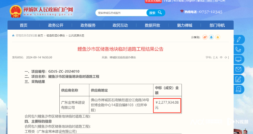Click the star favorites share icon
The height and width of the screenshot is (134, 253).
[218, 37]
